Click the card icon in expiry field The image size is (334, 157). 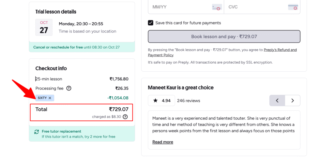coord(217,7)
